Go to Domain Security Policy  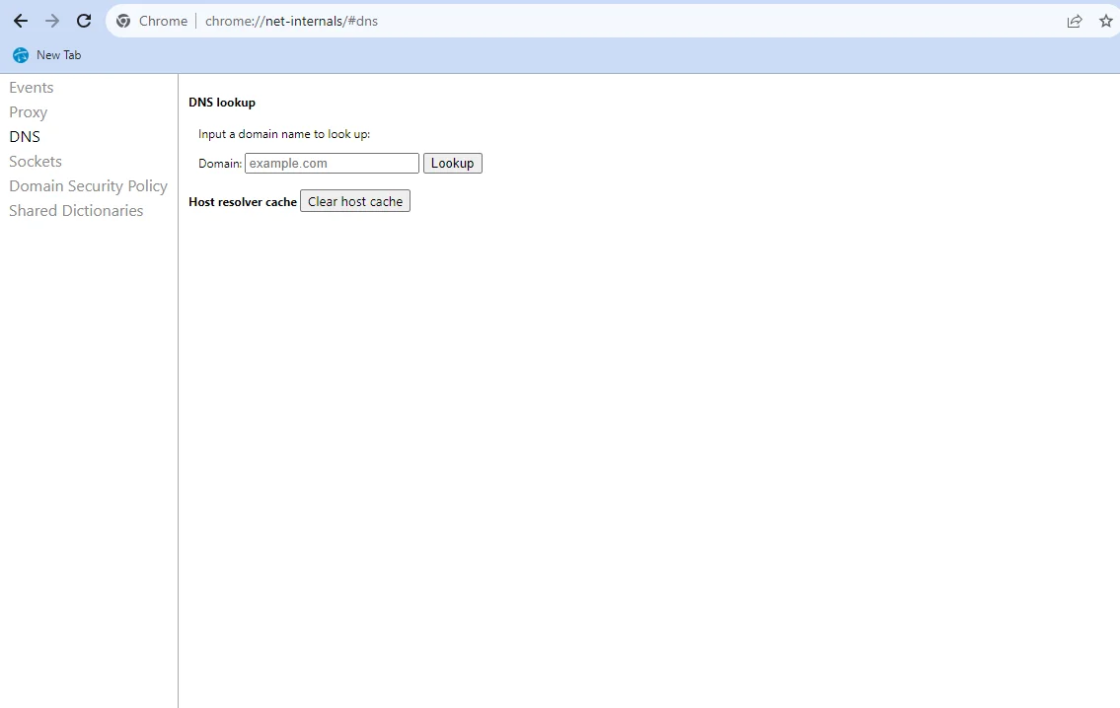click(x=89, y=186)
